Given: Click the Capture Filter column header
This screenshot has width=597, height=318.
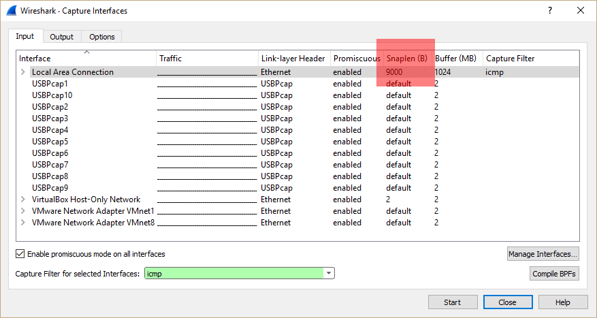Looking at the screenshot, I should click(x=531, y=59).
